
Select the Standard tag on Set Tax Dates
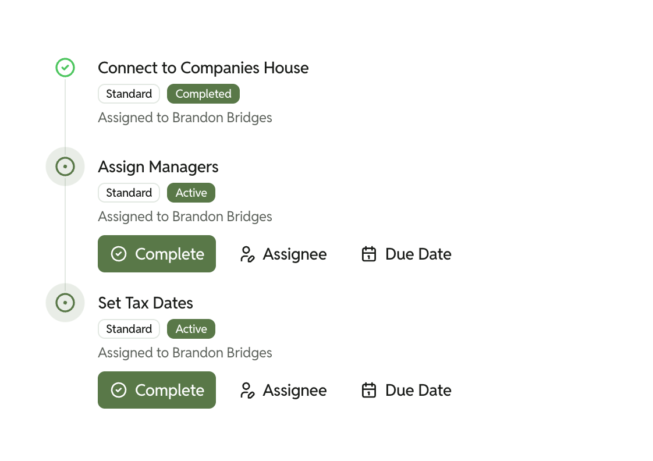[x=129, y=329]
